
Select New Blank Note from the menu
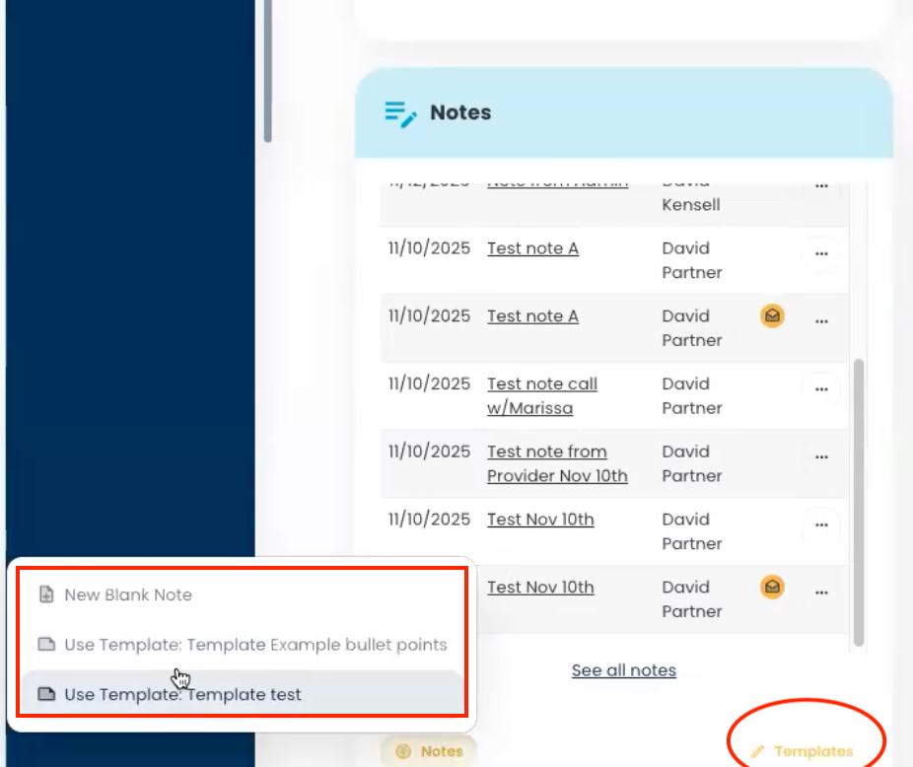click(128, 594)
